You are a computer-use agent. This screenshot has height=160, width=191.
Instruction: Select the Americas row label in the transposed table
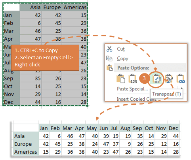[26, 152]
